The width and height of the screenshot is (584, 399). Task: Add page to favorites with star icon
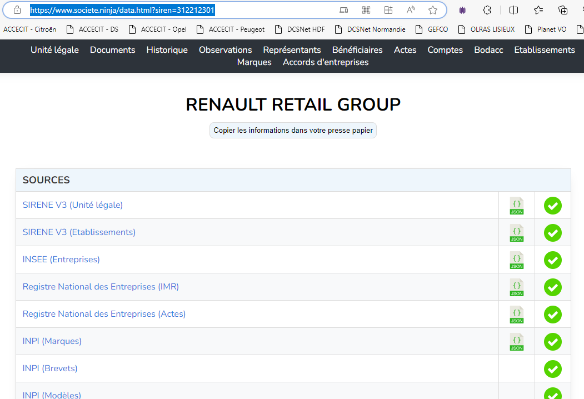tap(433, 10)
